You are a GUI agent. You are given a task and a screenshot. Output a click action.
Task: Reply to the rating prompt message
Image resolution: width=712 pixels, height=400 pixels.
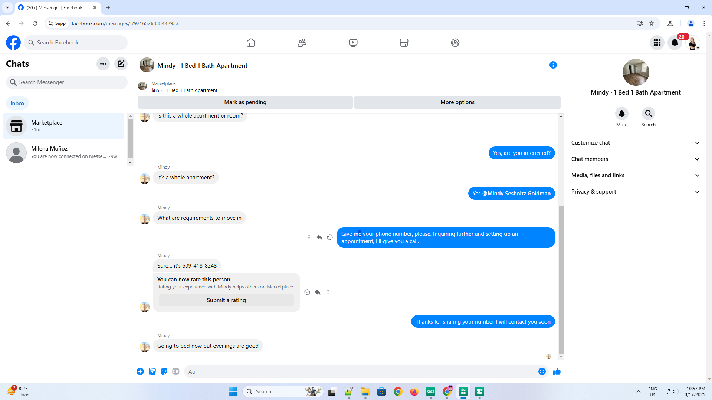(x=318, y=292)
